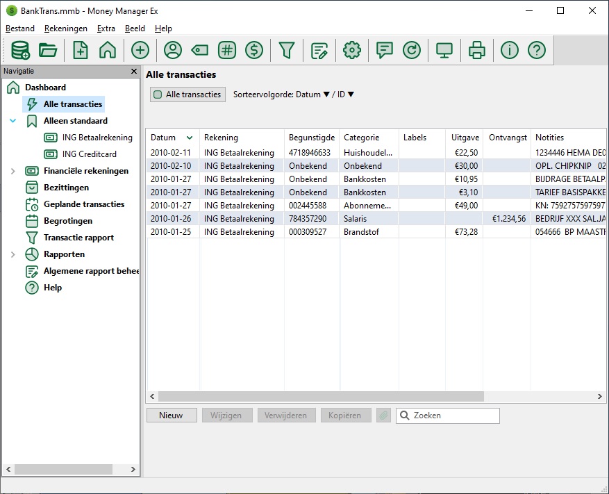Click the horizontal scrollbar of transaction list
This screenshot has width=609, height=494.
pos(319,396)
